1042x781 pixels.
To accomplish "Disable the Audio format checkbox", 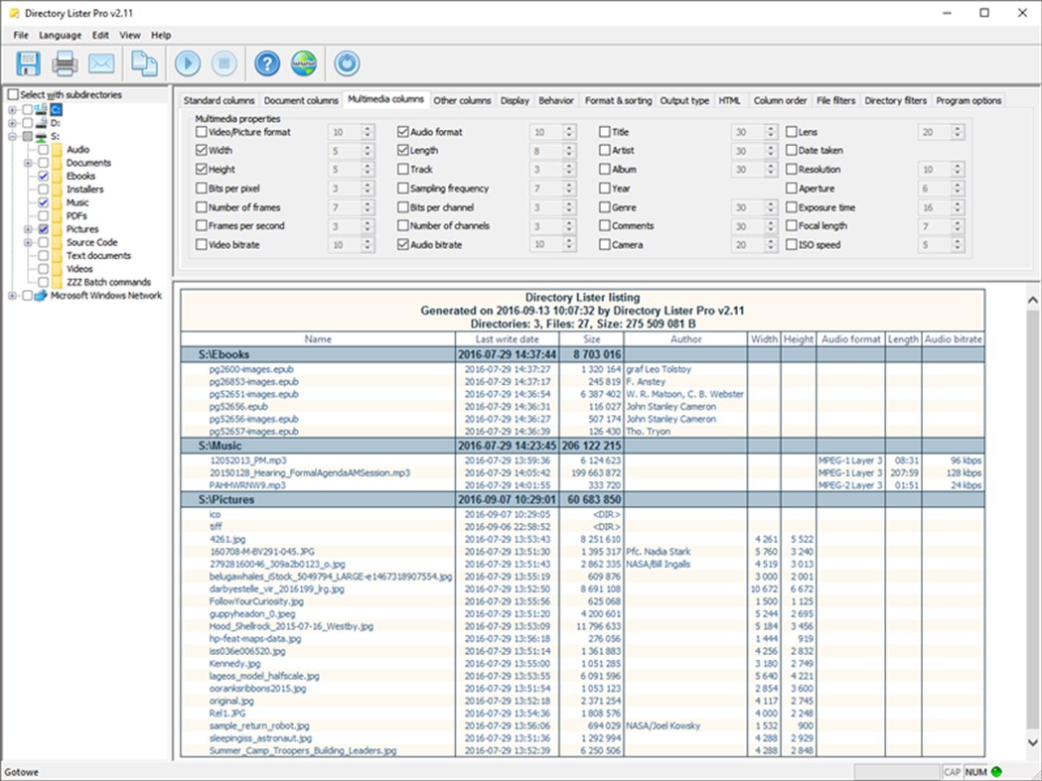I will (x=402, y=132).
